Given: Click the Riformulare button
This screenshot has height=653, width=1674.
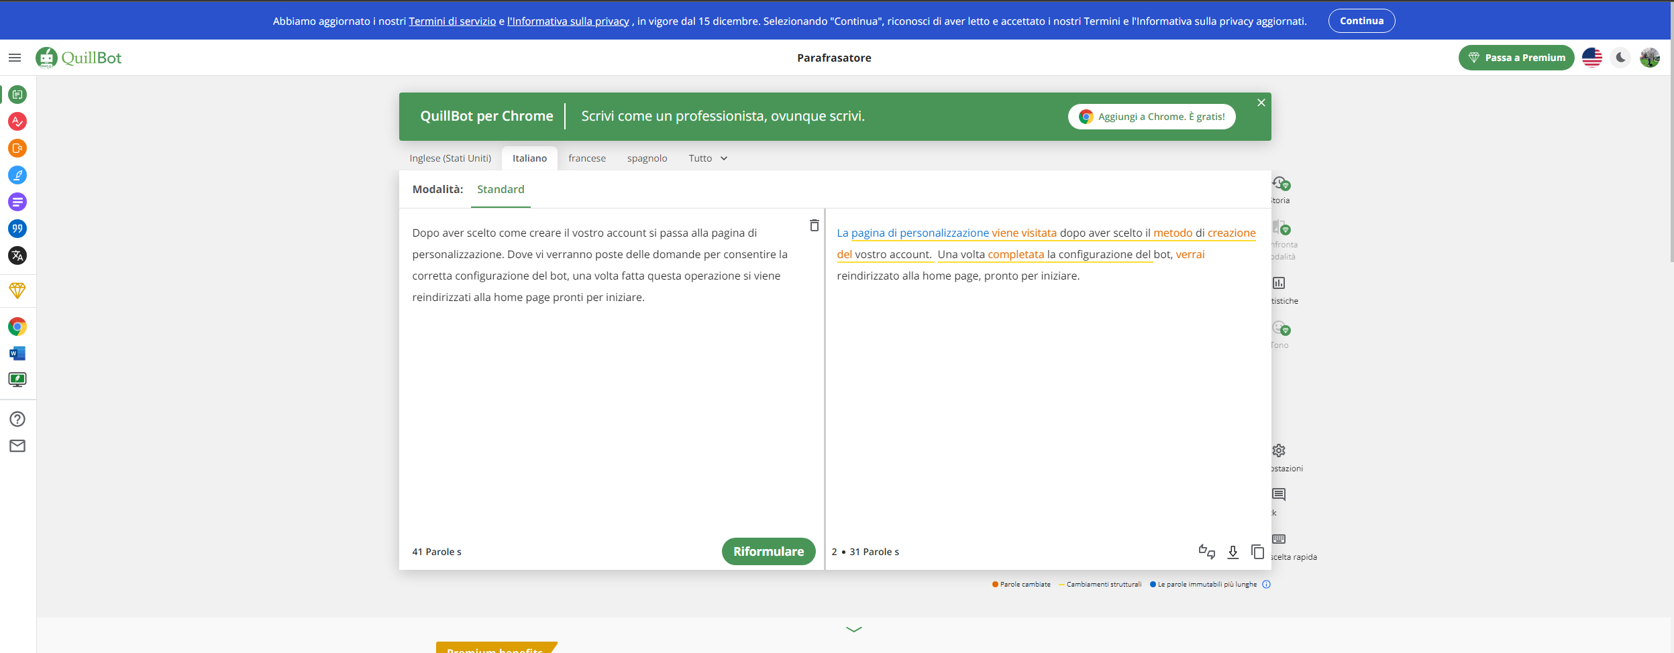Looking at the screenshot, I should [768, 552].
